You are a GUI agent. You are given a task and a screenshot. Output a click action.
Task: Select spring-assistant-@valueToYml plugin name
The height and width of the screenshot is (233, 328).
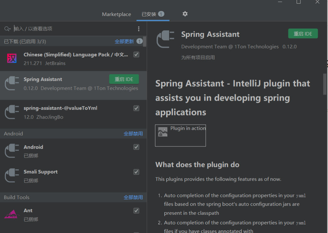[61, 108]
